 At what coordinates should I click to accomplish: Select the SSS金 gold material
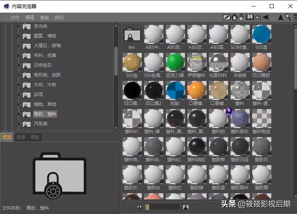(x=132, y=62)
